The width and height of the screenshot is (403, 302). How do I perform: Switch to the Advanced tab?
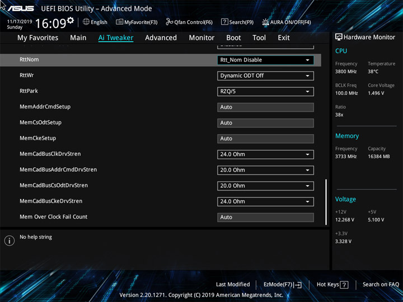tap(161, 38)
